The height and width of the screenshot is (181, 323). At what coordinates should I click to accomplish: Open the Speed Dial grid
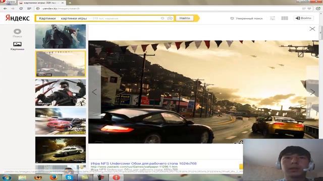tap(29, 9)
